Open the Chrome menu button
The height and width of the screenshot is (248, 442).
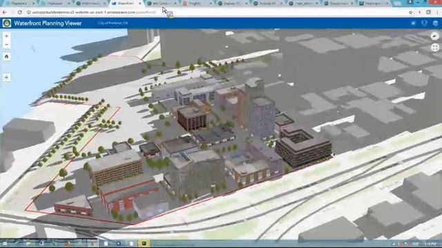point(438,12)
